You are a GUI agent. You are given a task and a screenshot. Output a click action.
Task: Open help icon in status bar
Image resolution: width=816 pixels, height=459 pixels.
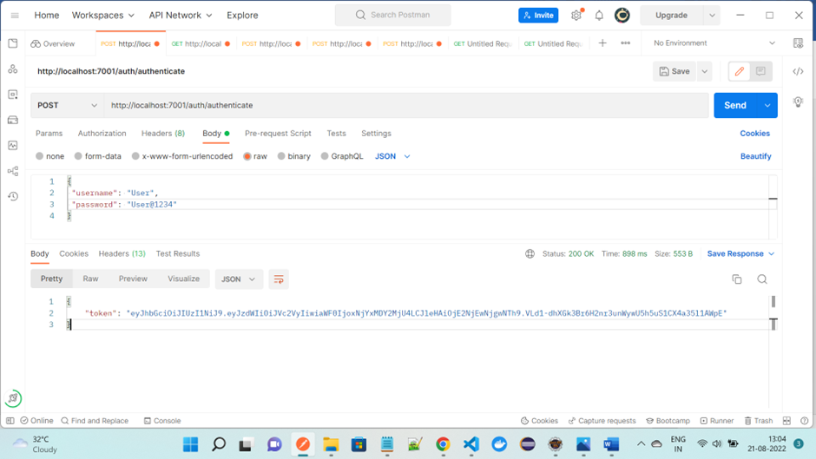point(804,421)
